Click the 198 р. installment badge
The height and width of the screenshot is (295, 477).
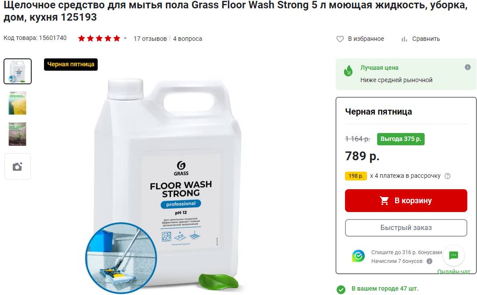356,176
